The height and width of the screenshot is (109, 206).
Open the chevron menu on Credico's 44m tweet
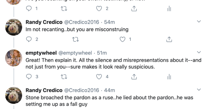199,90
